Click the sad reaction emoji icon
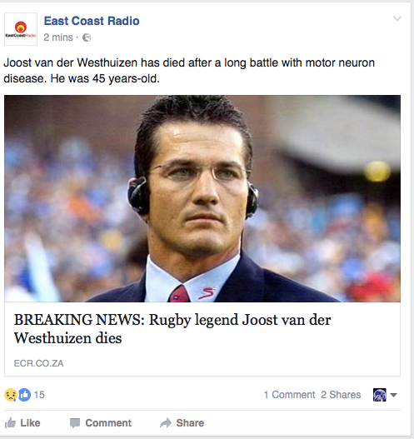The image size is (414, 439). (x=11, y=395)
